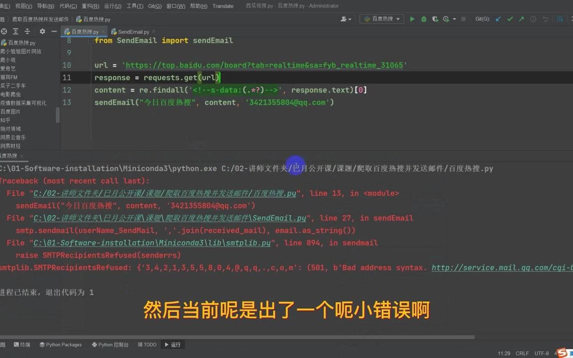Image resolution: width=573 pixels, height=358 pixels.
Task: Collapse the project tool window with the minimize dash
Action: (x=54, y=31)
